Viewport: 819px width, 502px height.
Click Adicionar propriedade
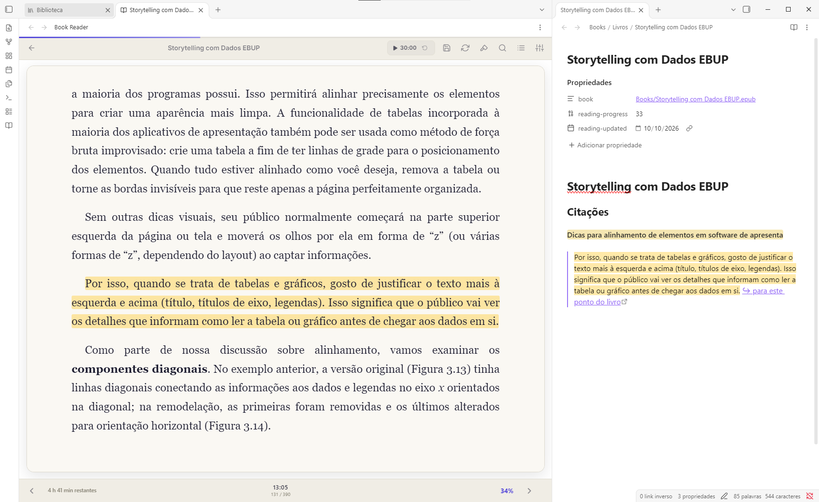tap(605, 145)
